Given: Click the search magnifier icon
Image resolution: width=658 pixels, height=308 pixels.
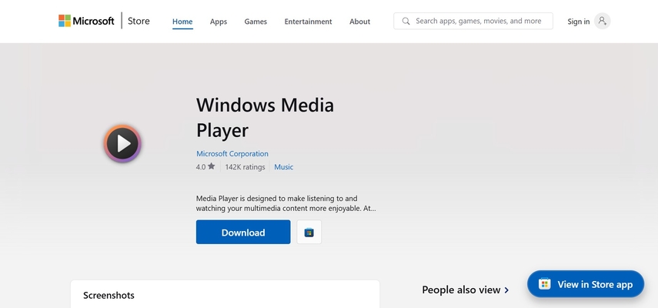Looking at the screenshot, I should click(x=406, y=21).
